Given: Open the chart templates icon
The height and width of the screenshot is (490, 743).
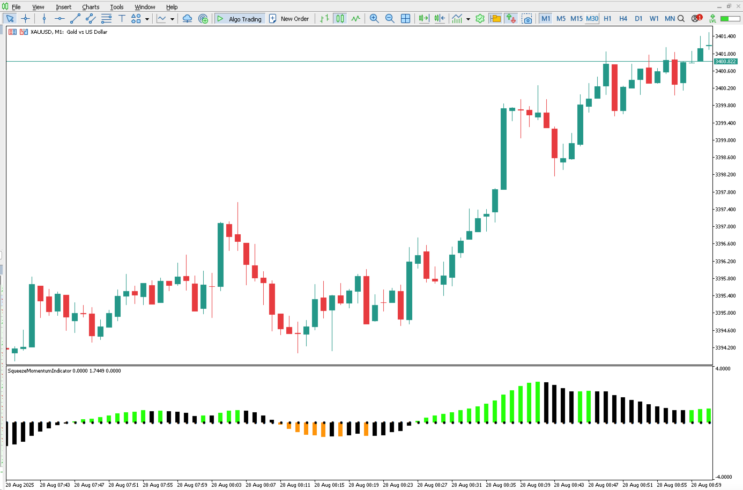Looking at the screenshot, I should point(457,19).
